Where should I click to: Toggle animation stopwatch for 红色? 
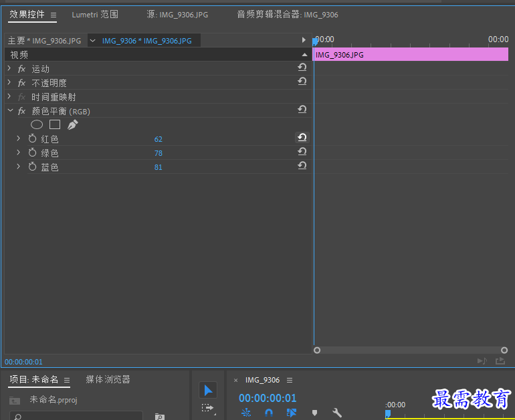coord(32,138)
